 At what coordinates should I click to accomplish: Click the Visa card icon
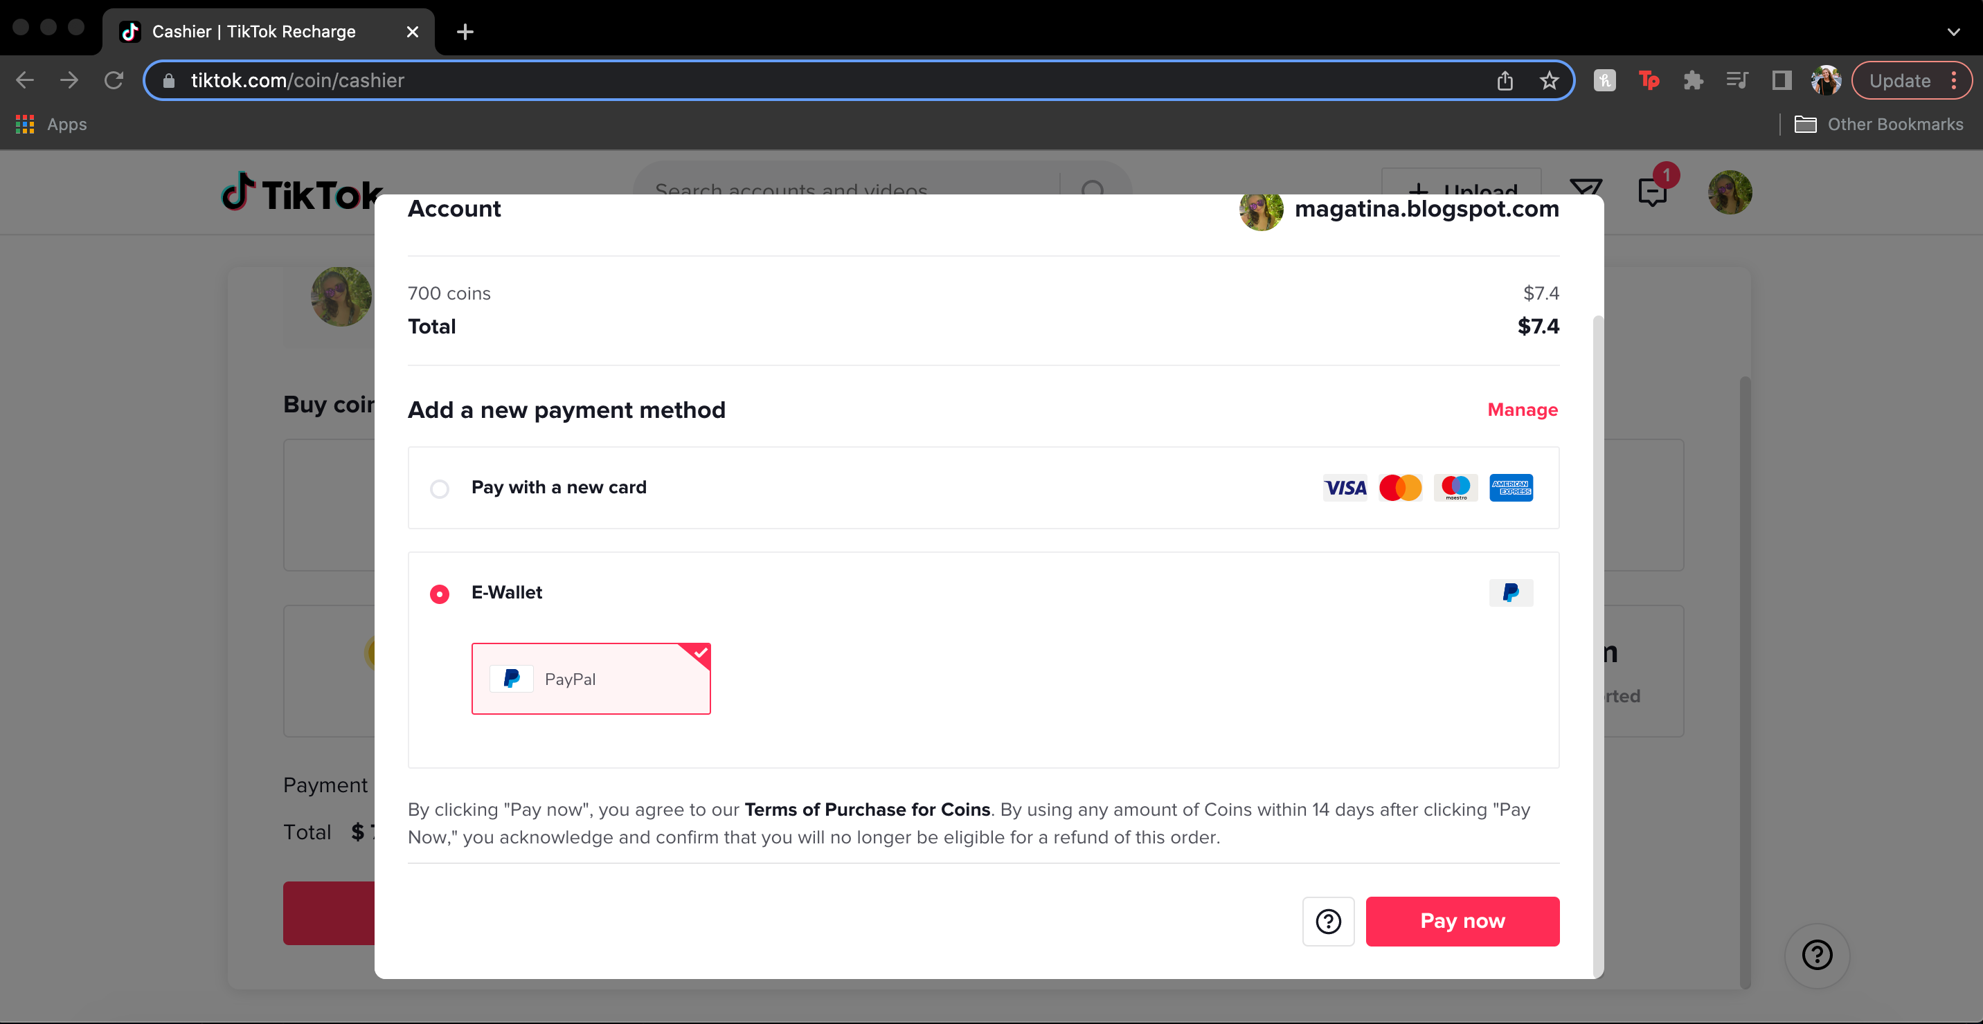point(1343,487)
